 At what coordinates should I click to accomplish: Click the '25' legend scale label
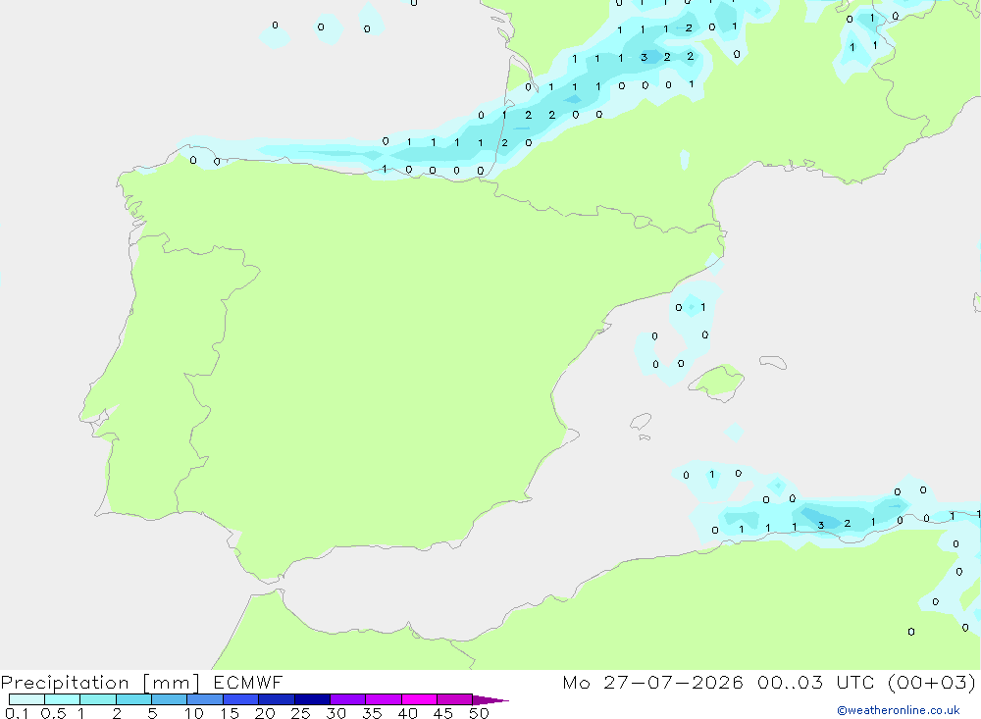coord(300,713)
